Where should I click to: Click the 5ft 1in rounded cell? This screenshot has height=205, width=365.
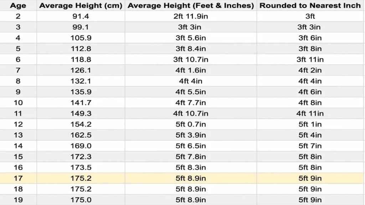click(x=310, y=124)
